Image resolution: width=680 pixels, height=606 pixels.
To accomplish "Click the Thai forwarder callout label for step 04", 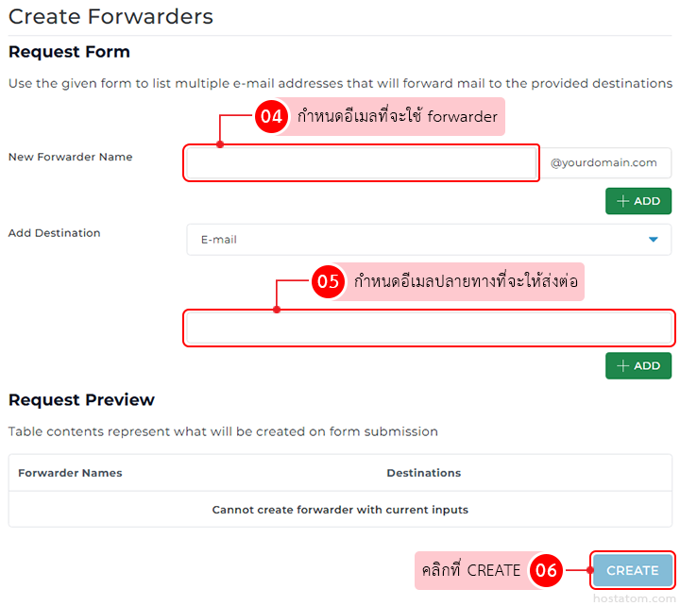I will [397, 117].
